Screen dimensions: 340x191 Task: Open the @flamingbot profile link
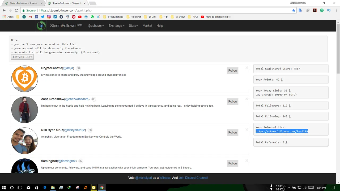pyautogui.click(x=67, y=161)
